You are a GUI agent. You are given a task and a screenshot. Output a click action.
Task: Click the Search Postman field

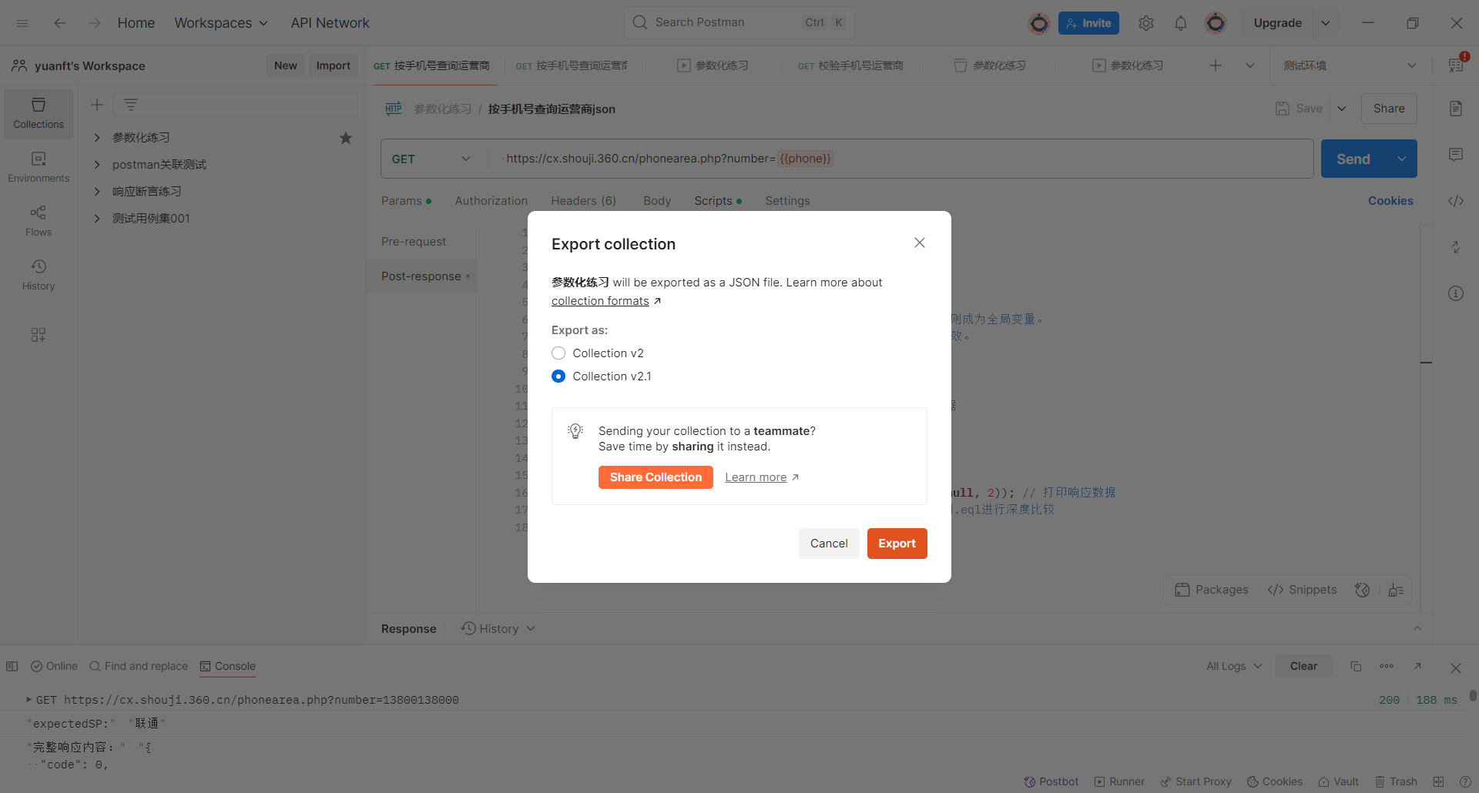(739, 23)
